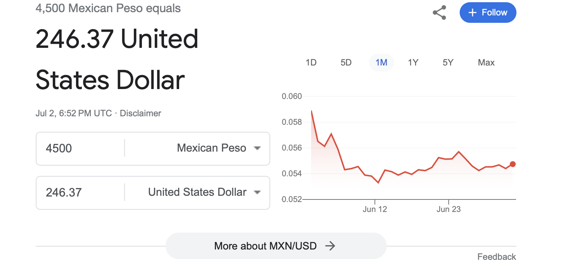Select the 1M chart range
578x276 pixels.
[x=381, y=63]
